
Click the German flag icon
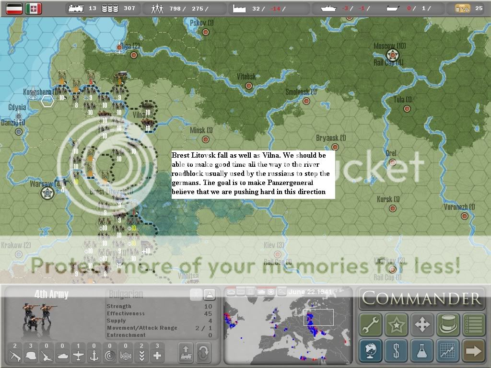tap(14, 9)
